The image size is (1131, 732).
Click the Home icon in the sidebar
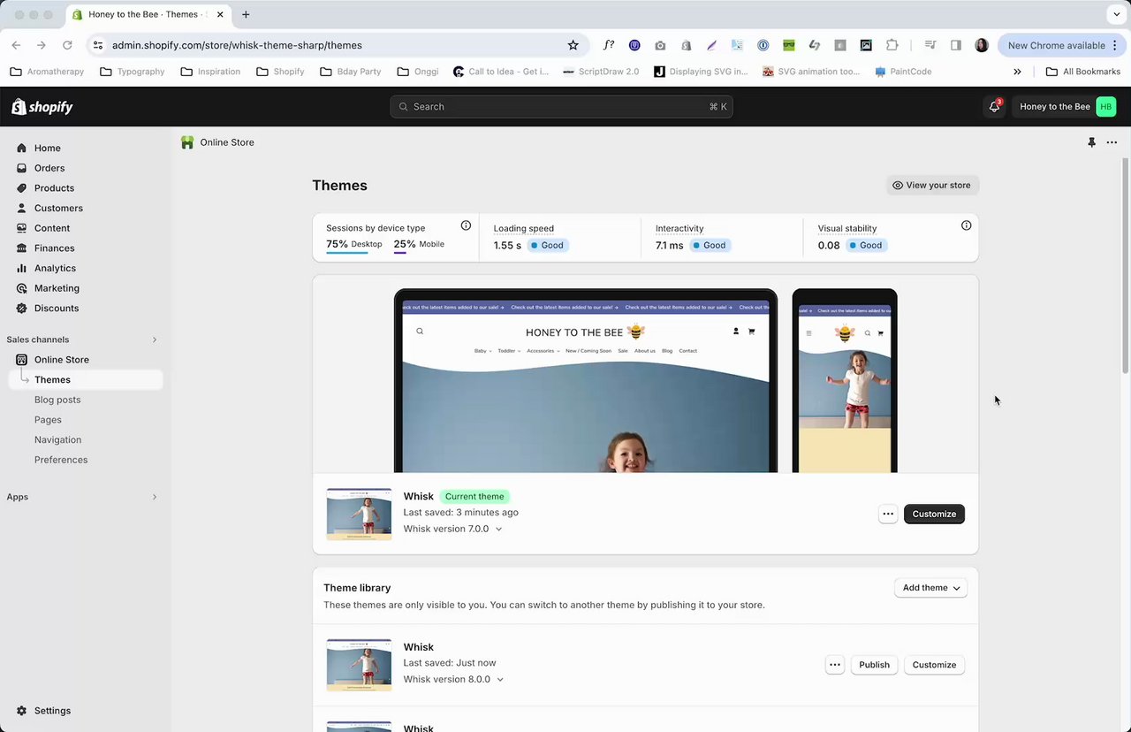point(22,148)
